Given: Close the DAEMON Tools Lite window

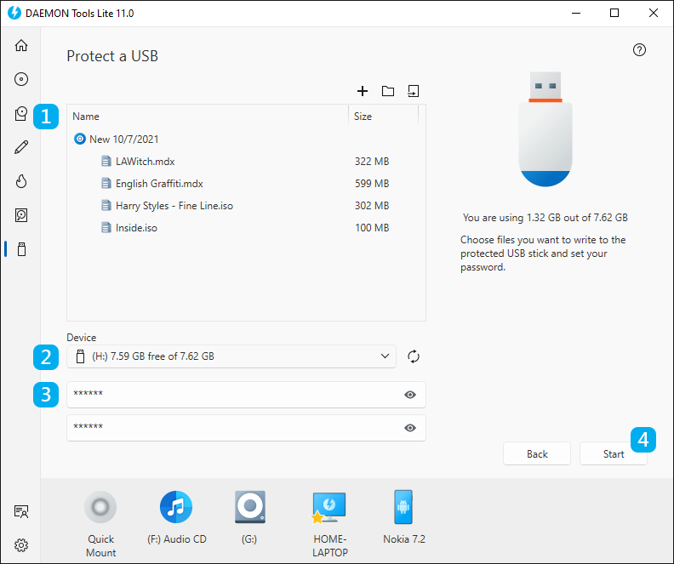Looking at the screenshot, I should click(x=653, y=13).
